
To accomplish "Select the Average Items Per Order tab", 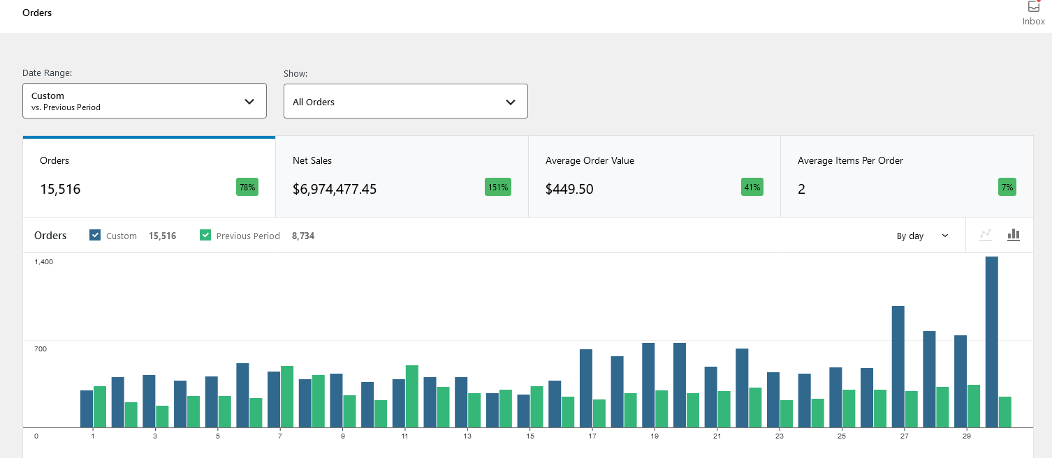I will pos(906,176).
